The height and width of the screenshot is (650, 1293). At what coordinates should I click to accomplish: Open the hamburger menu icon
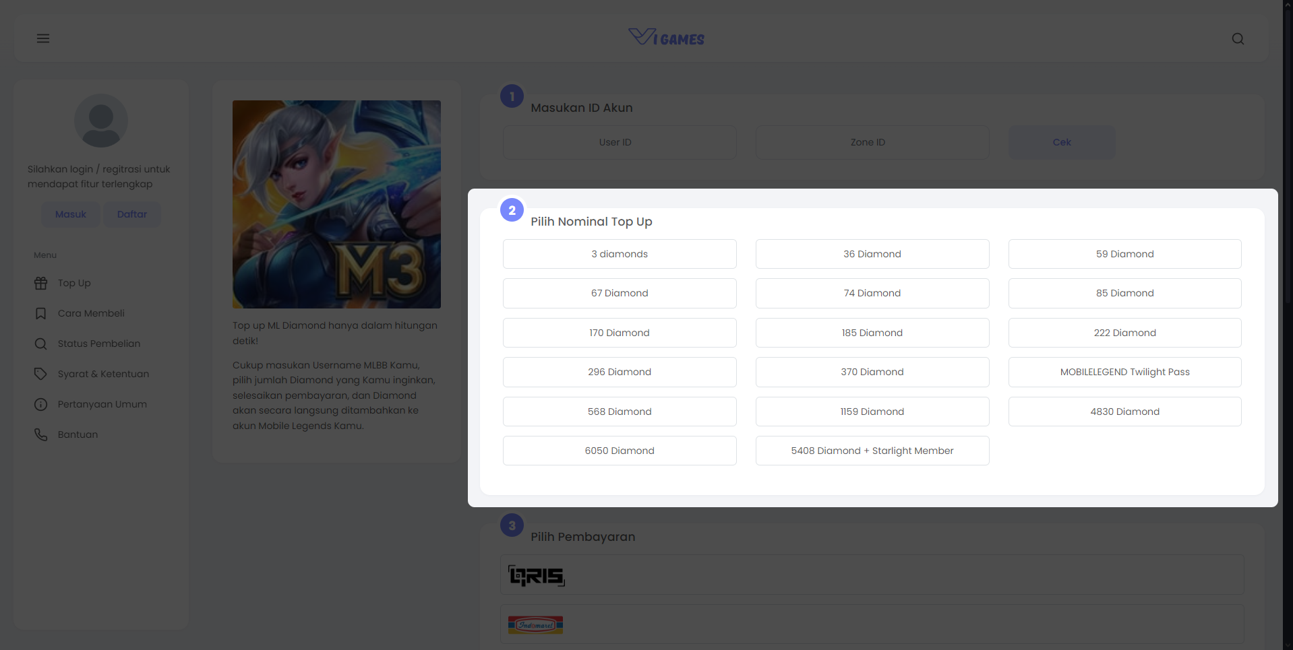[43, 38]
